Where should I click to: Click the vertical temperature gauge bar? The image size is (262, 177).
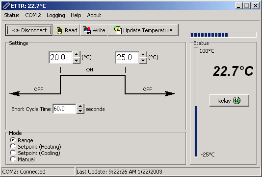pyautogui.click(x=196, y=102)
